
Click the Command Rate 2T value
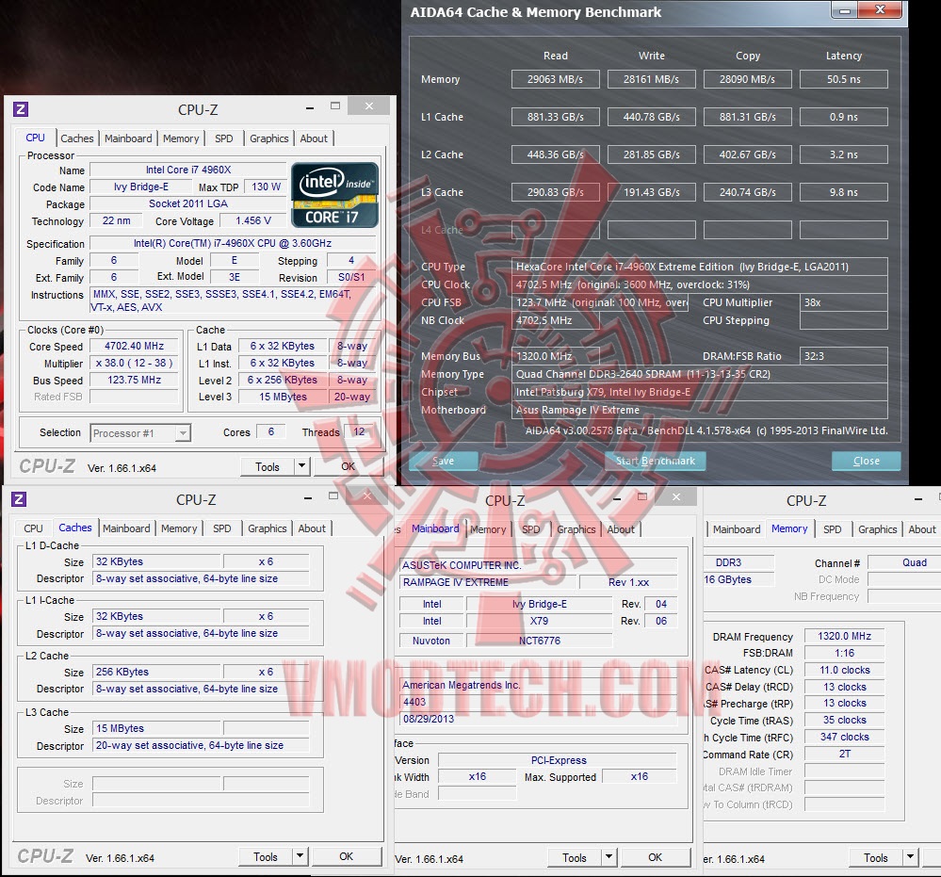(x=844, y=754)
